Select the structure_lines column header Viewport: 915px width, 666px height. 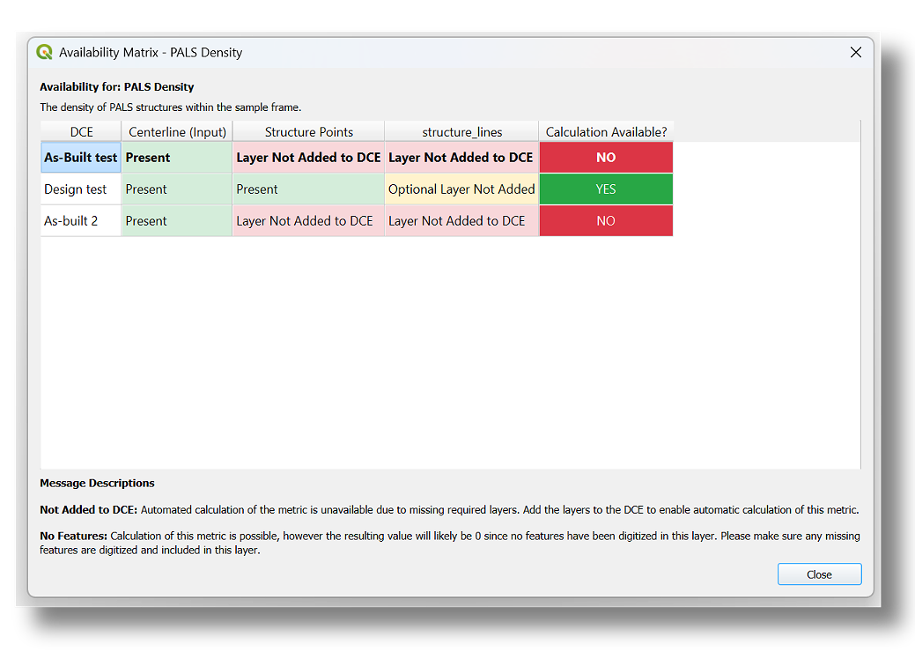(461, 132)
